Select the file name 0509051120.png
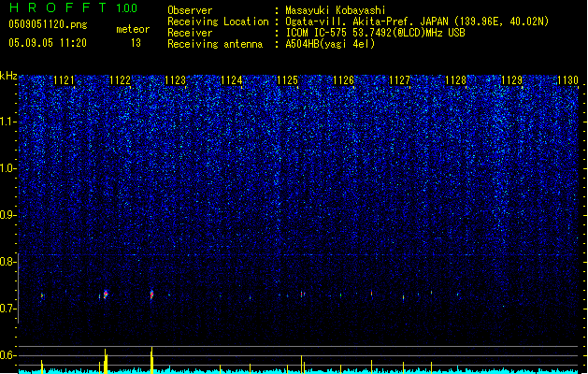Viewport: 588px width, 374px height. (48, 25)
